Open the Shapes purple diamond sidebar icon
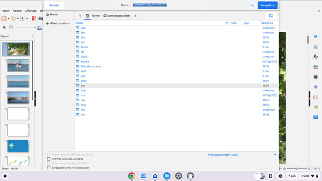The height and width of the screenshot is (181, 322). 315,87
